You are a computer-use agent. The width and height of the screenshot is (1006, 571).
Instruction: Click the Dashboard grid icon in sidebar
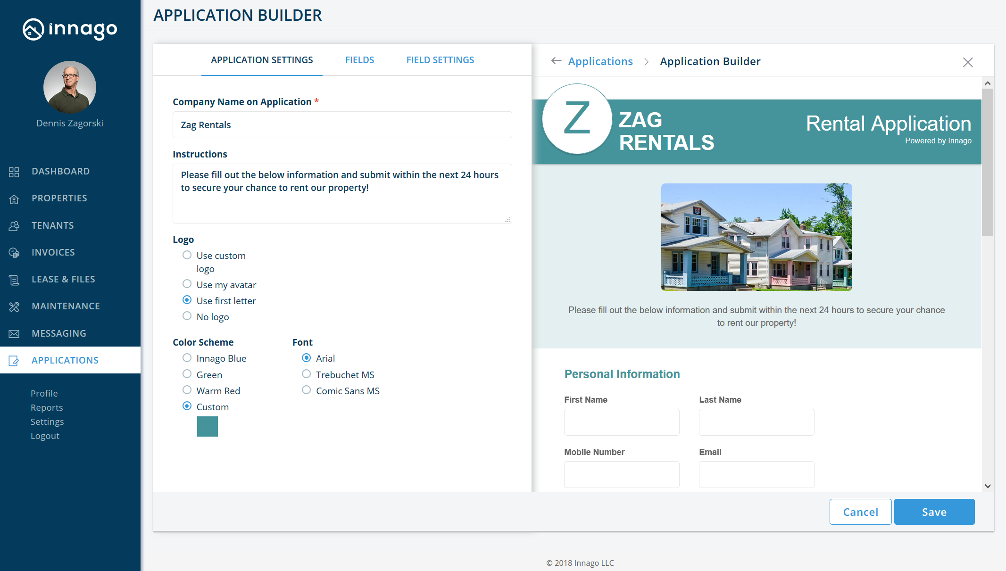14,172
